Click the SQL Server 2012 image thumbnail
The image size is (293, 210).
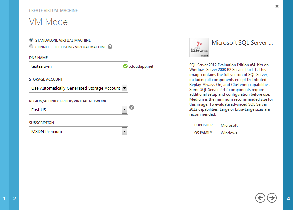click(199, 47)
